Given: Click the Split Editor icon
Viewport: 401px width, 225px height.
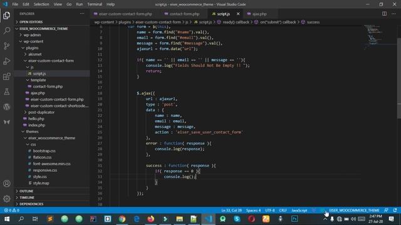Looking at the screenshot, I should pos(384,14).
